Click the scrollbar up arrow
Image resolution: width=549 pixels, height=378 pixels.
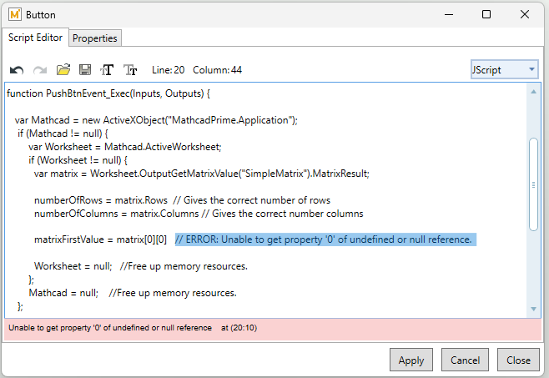[534, 92]
